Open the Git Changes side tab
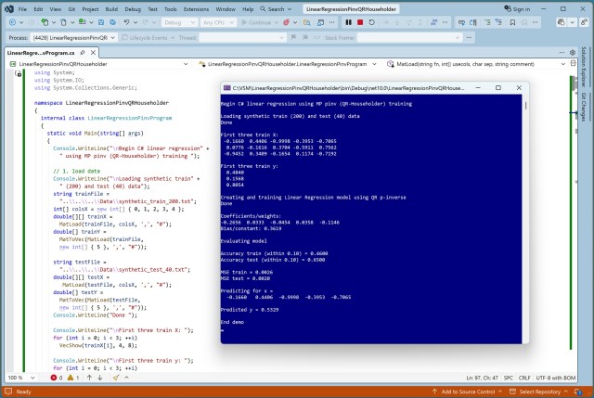 click(x=584, y=107)
